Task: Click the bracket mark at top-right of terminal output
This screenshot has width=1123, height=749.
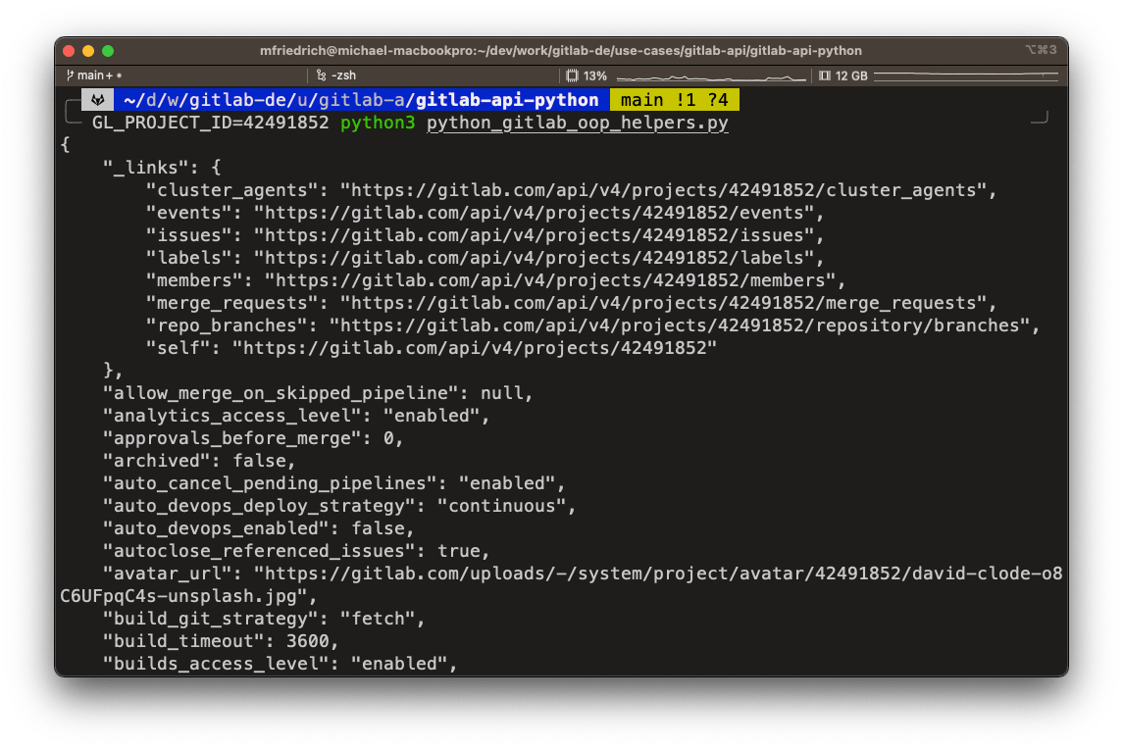Action: tap(1038, 116)
